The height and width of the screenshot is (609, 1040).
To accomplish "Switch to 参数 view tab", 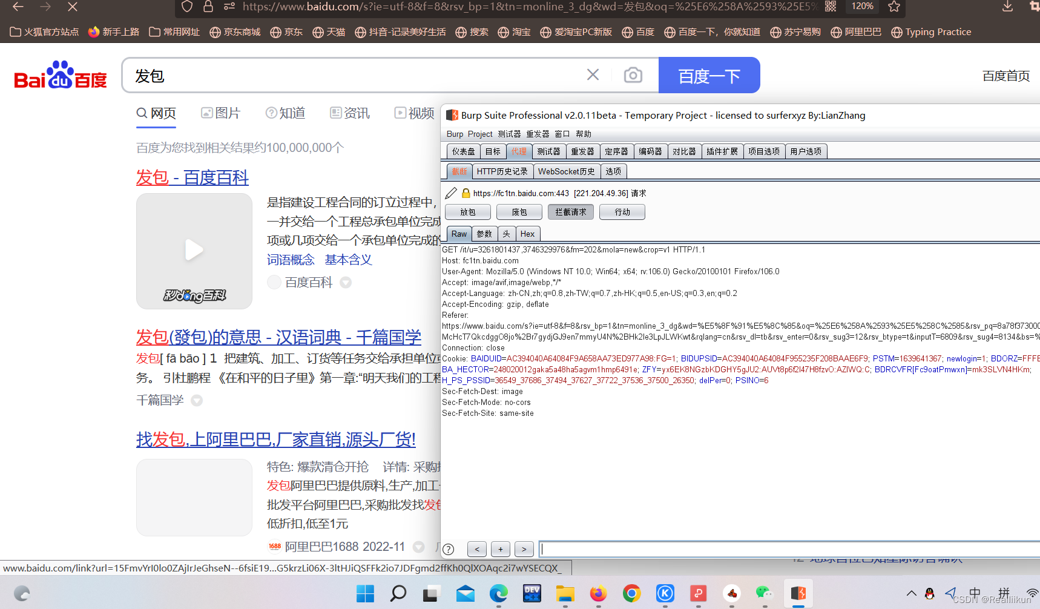I will 484,234.
